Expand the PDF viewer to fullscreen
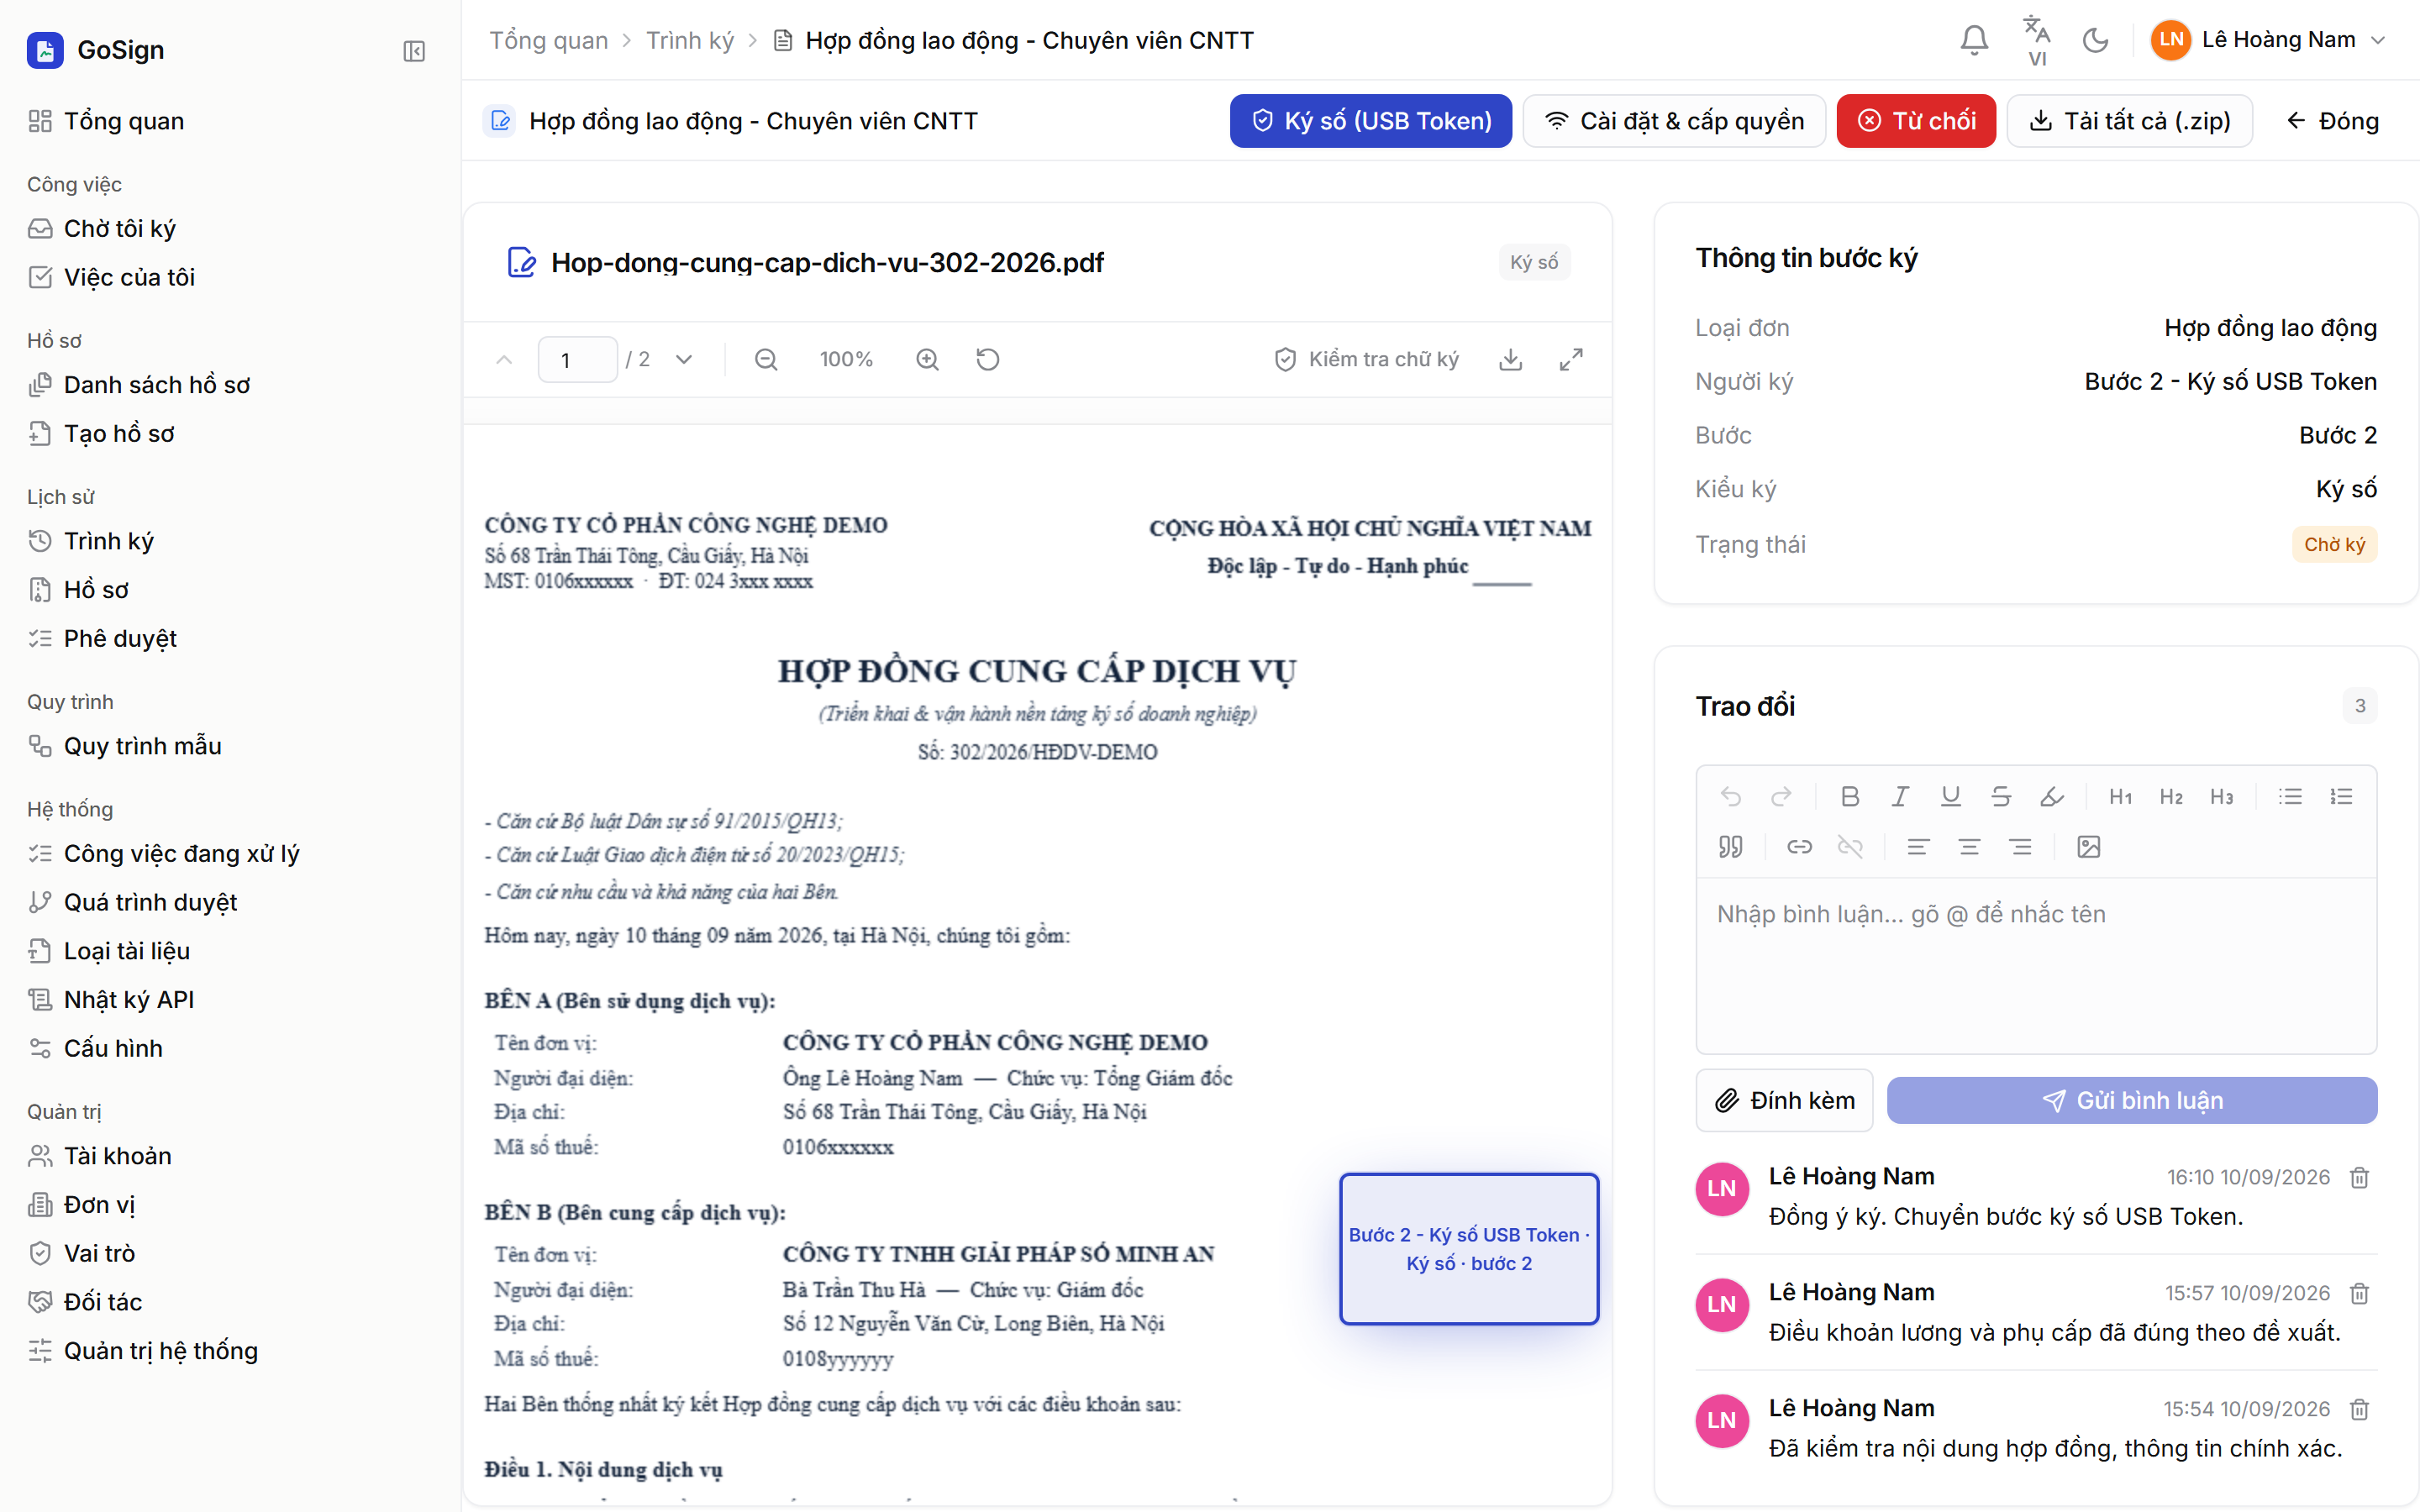The image size is (2420, 1512). coord(1571,359)
